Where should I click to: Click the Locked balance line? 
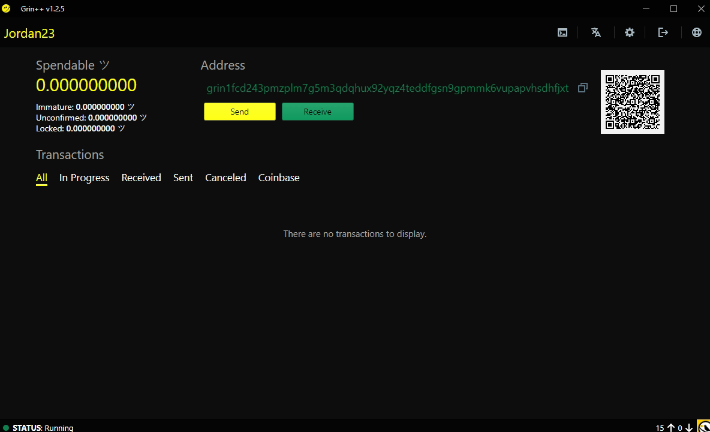[80, 128]
